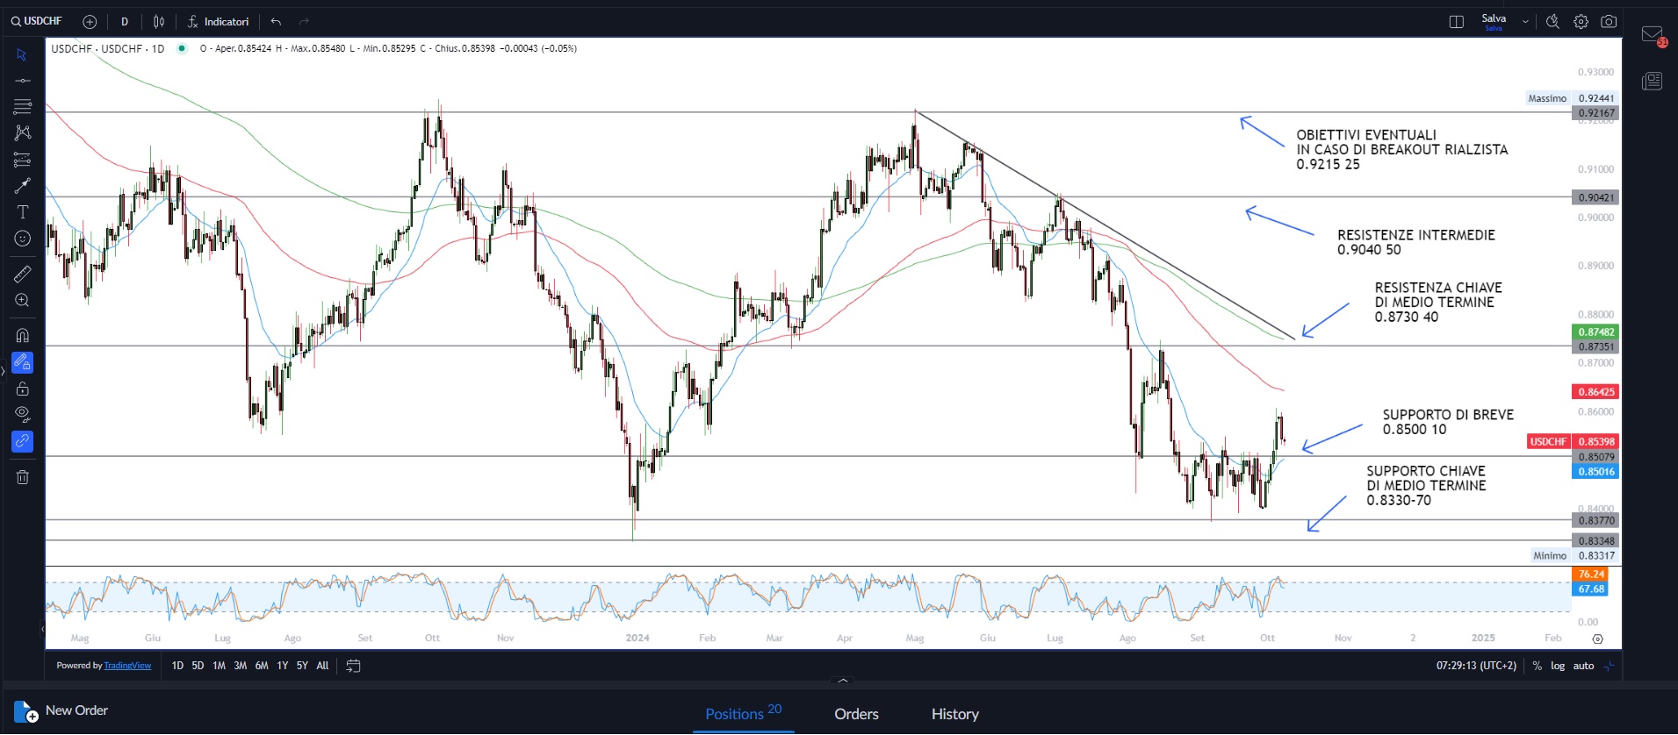Set the chart range to 6M

pos(262,666)
